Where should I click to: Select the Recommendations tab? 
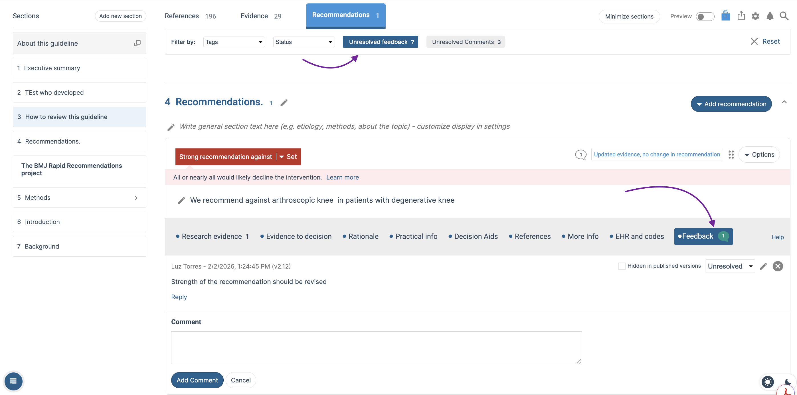346,15
